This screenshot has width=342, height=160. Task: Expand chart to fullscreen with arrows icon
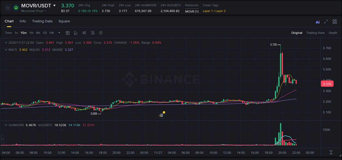(x=326, y=21)
